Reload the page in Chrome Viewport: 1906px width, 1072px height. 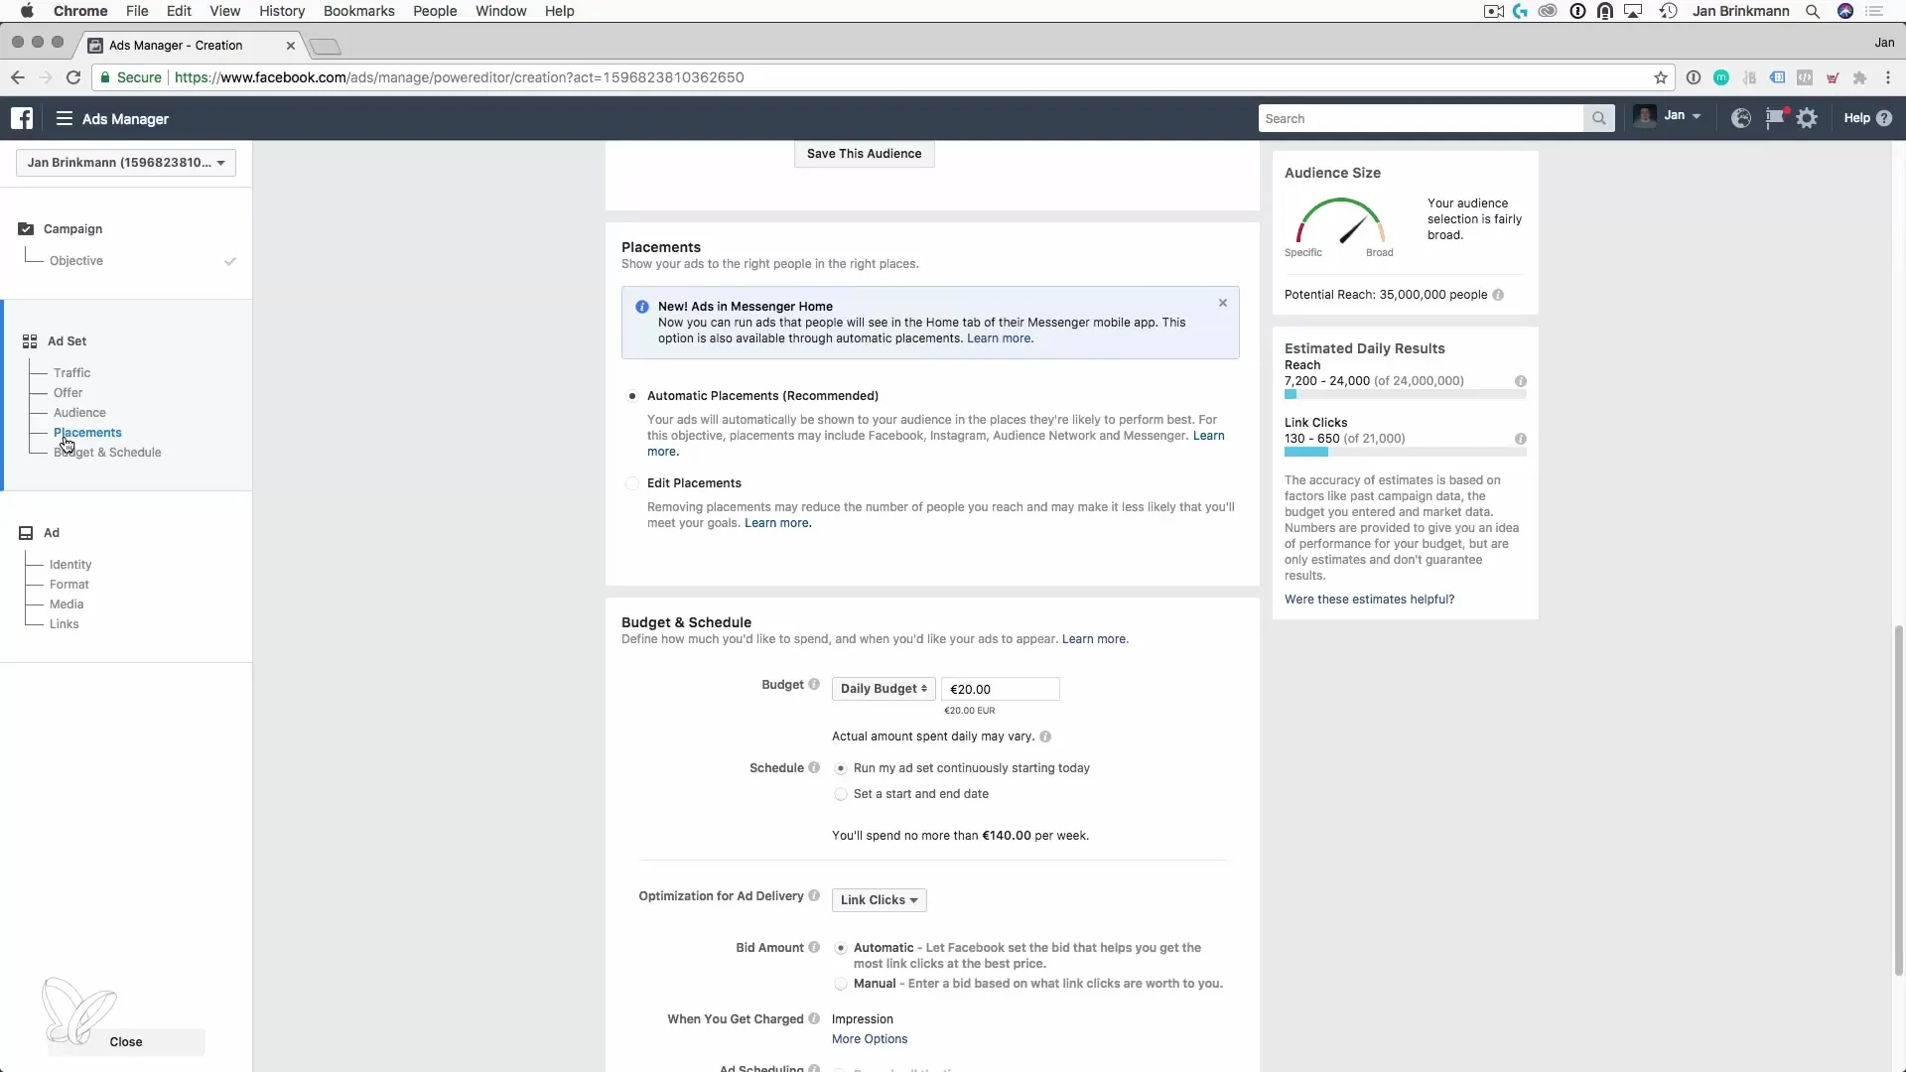tap(73, 77)
